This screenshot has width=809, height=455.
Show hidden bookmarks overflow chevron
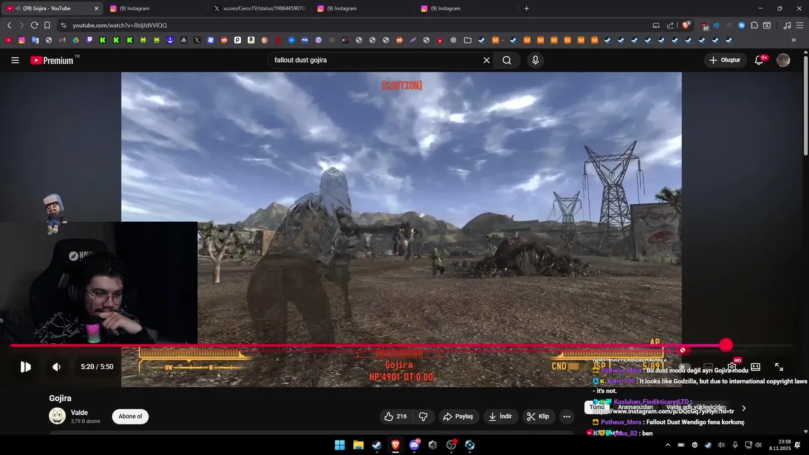click(x=794, y=40)
